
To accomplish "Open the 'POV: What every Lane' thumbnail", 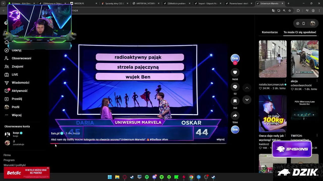I will tap(305, 114).
